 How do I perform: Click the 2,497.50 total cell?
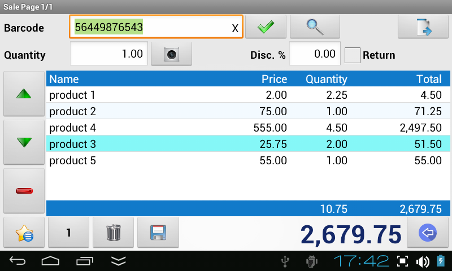pos(420,128)
